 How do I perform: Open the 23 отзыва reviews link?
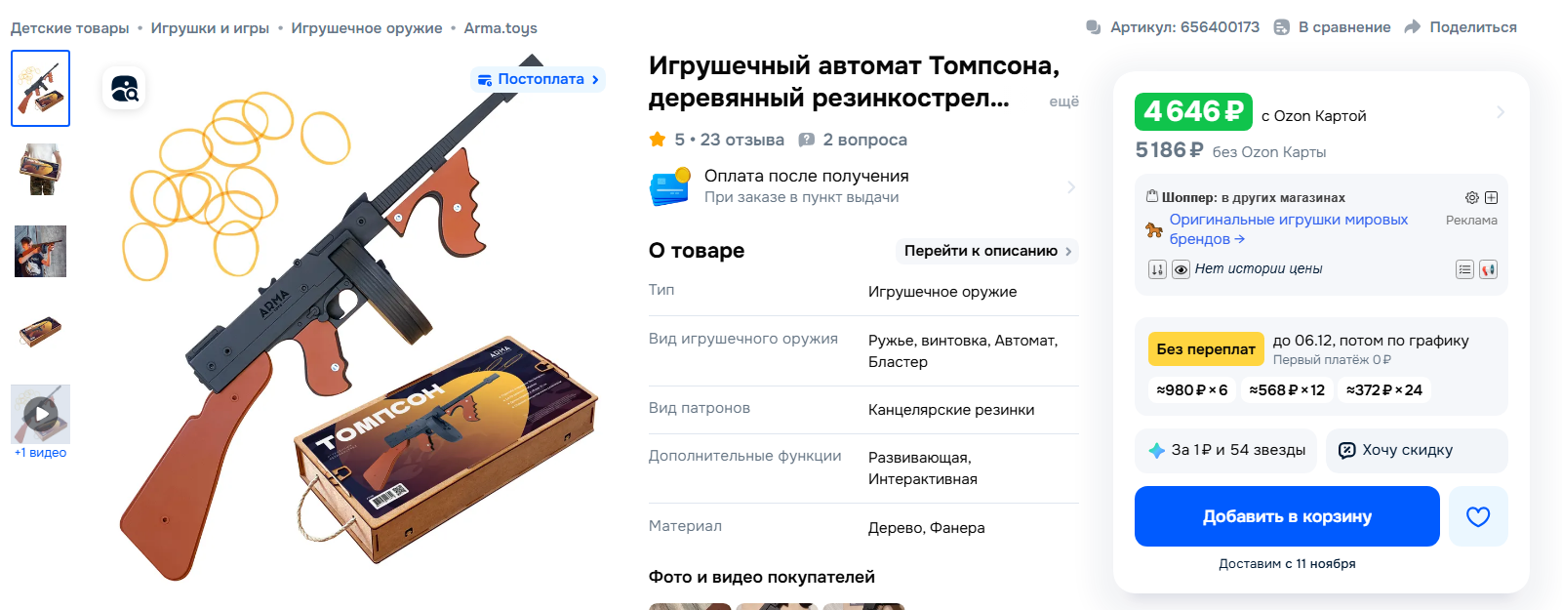(x=741, y=140)
